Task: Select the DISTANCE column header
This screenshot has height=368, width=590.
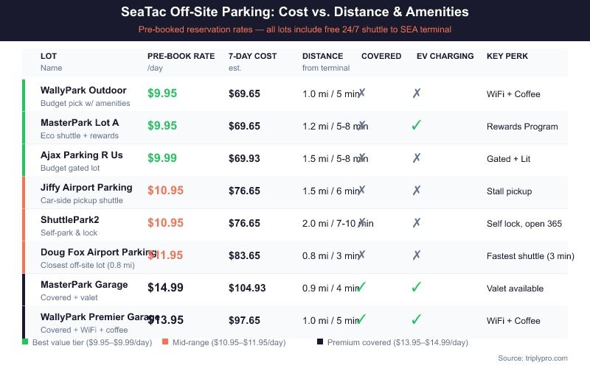Action: [322, 56]
